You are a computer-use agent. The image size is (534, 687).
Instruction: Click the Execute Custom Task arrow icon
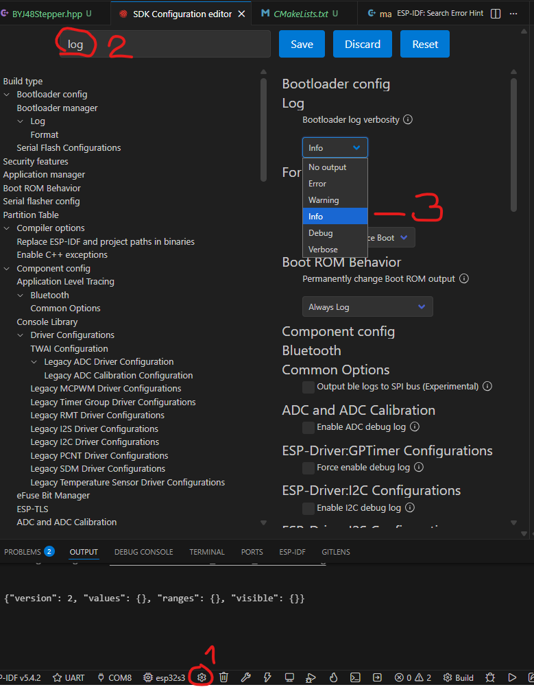pyautogui.click(x=377, y=677)
